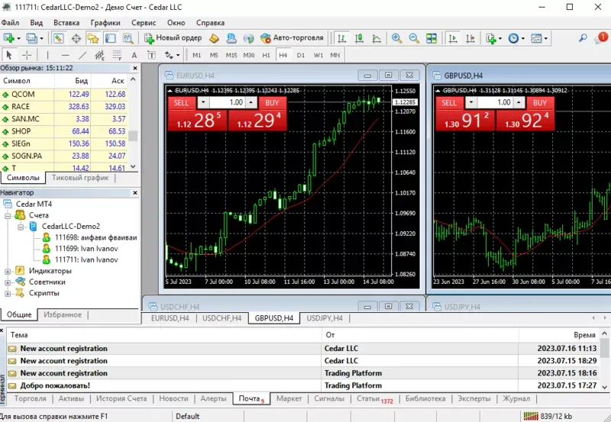Select the equidistant channel tool
The height and width of the screenshot is (422, 611).
pos(100,55)
